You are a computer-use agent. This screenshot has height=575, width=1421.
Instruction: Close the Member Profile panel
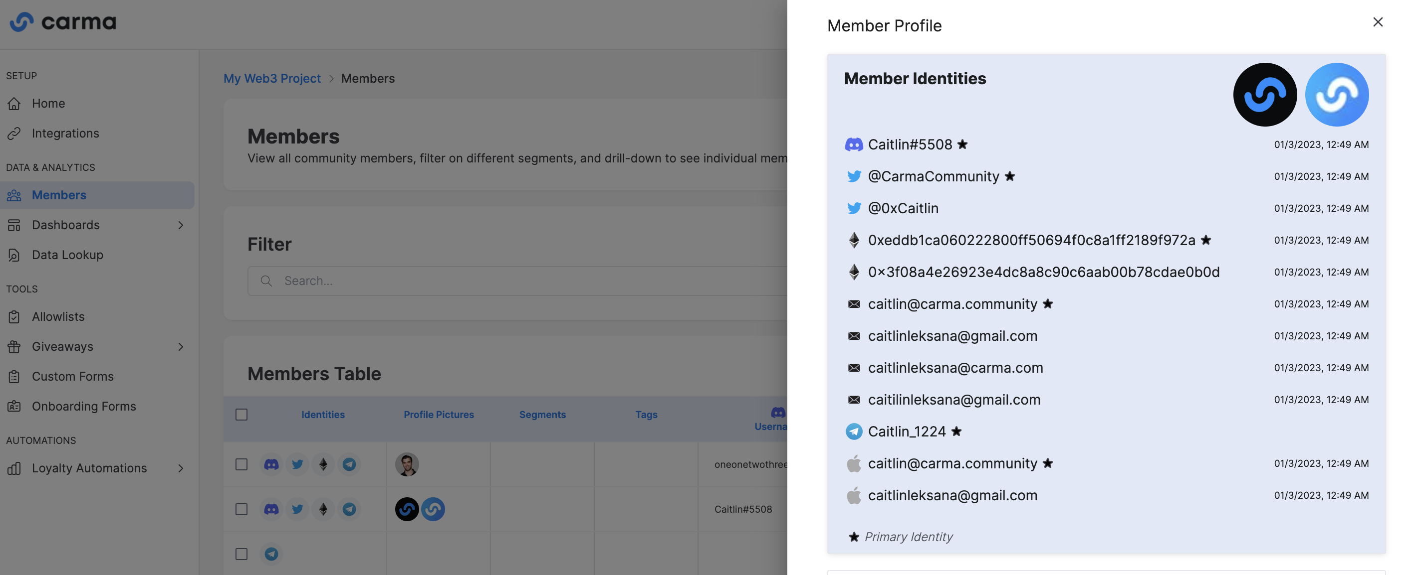pyautogui.click(x=1378, y=22)
